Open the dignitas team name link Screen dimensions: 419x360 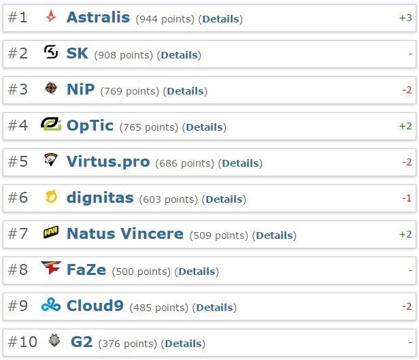click(x=100, y=198)
